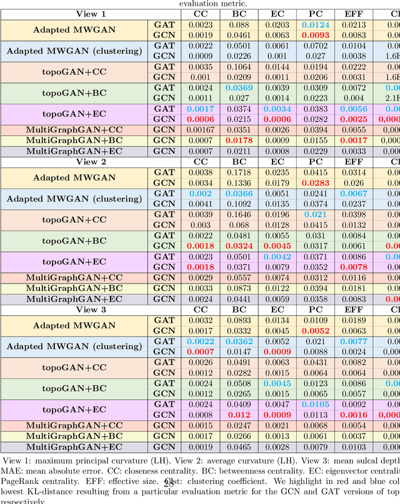Select the blue 0.0366 value

239,194
